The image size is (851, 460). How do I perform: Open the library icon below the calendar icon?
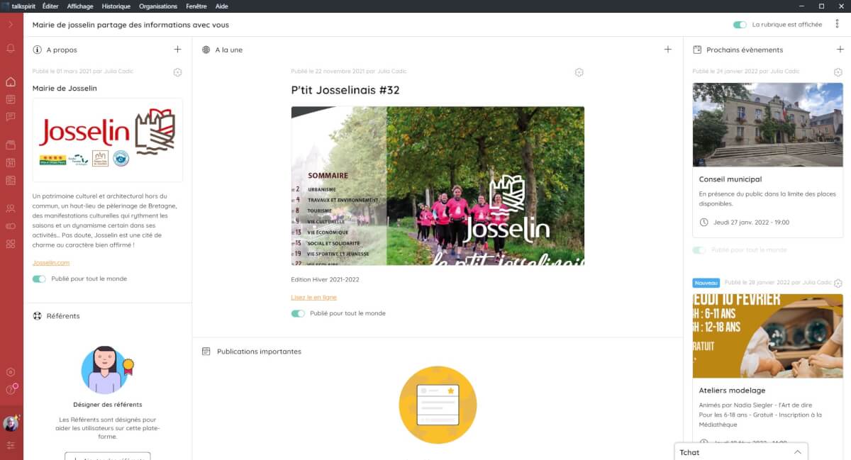pyautogui.click(x=11, y=181)
